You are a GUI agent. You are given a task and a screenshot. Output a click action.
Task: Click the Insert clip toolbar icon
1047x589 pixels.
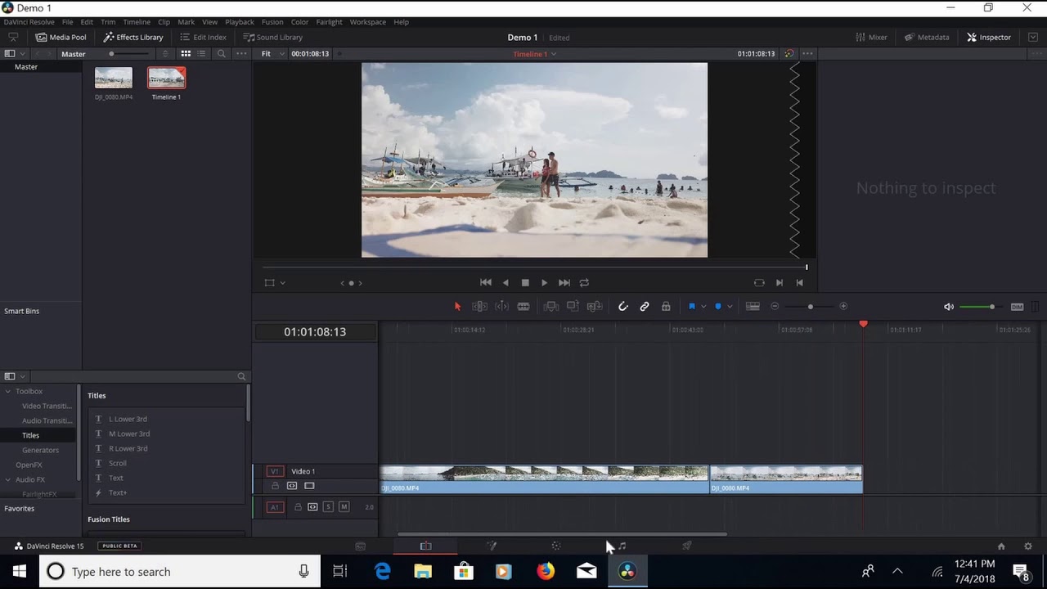[551, 307]
